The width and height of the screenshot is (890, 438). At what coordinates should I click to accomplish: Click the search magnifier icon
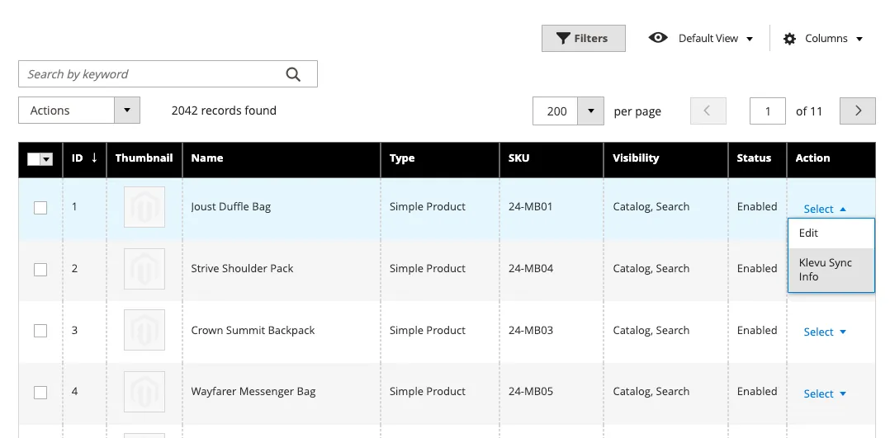click(293, 74)
